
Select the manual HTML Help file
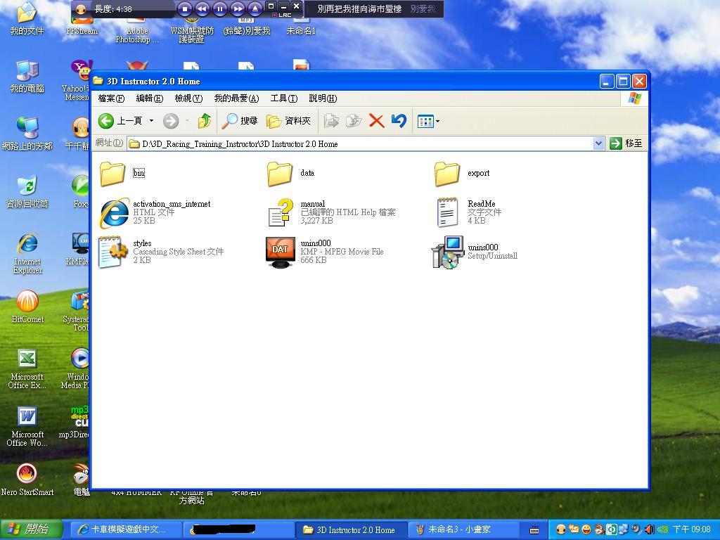pos(281,212)
